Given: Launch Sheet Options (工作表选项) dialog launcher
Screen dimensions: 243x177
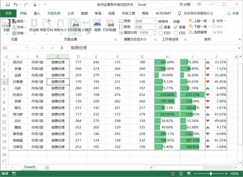Looking at the screenshot, I should tap(185, 40).
